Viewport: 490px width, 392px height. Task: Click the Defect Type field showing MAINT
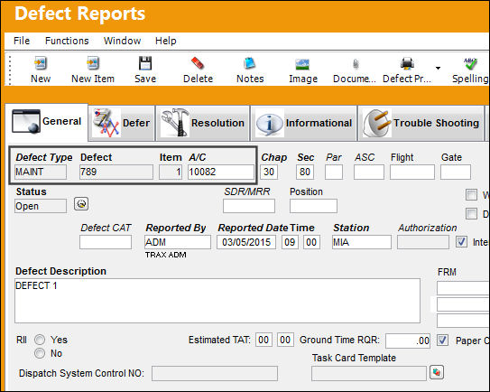[x=41, y=173]
